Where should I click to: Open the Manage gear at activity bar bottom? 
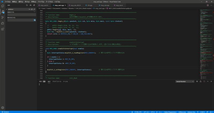[x=3, y=108]
